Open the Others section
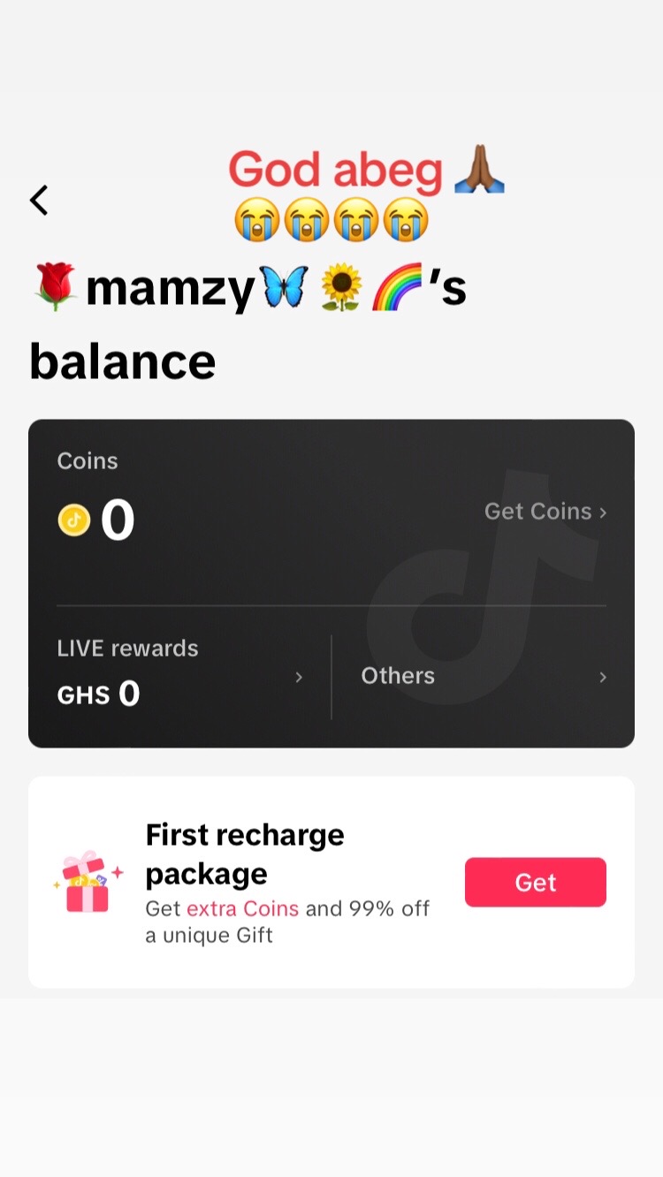The width and height of the screenshot is (663, 1177). pos(484,676)
